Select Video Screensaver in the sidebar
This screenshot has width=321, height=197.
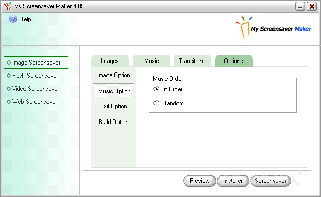tap(33, 89)
